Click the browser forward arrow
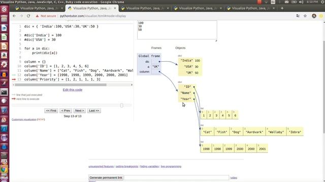 click(21, 16)
